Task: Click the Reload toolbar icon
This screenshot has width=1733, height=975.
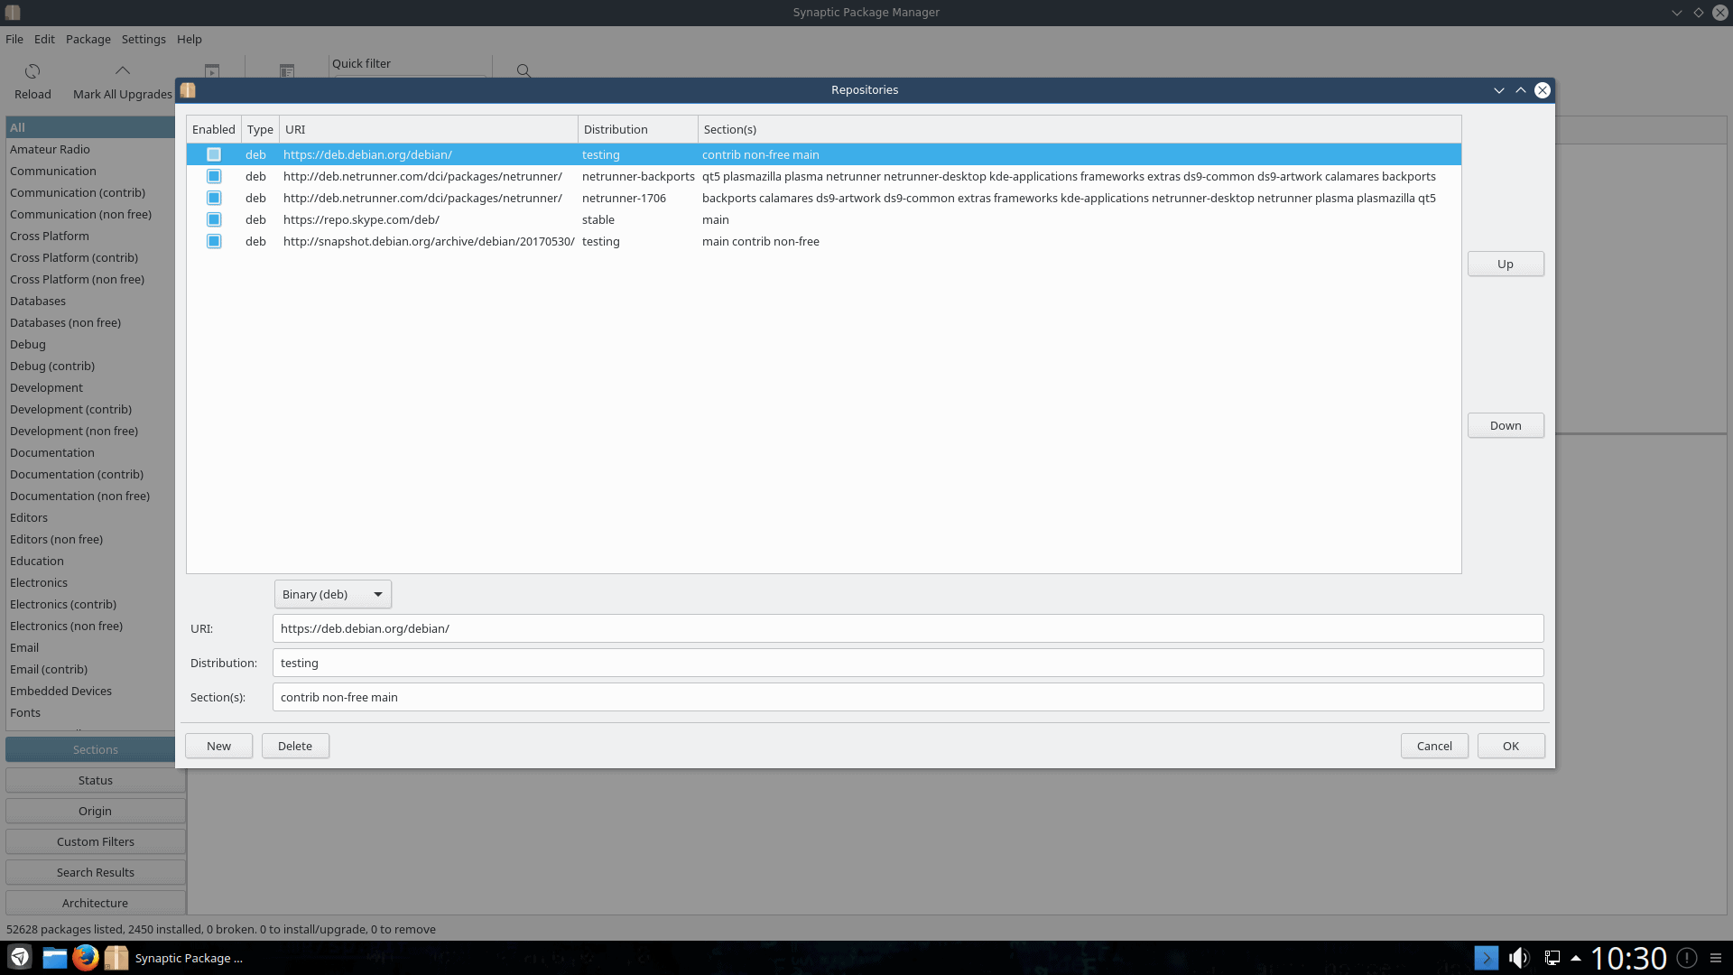Action: pyautogui.click(x=32, y=71)
